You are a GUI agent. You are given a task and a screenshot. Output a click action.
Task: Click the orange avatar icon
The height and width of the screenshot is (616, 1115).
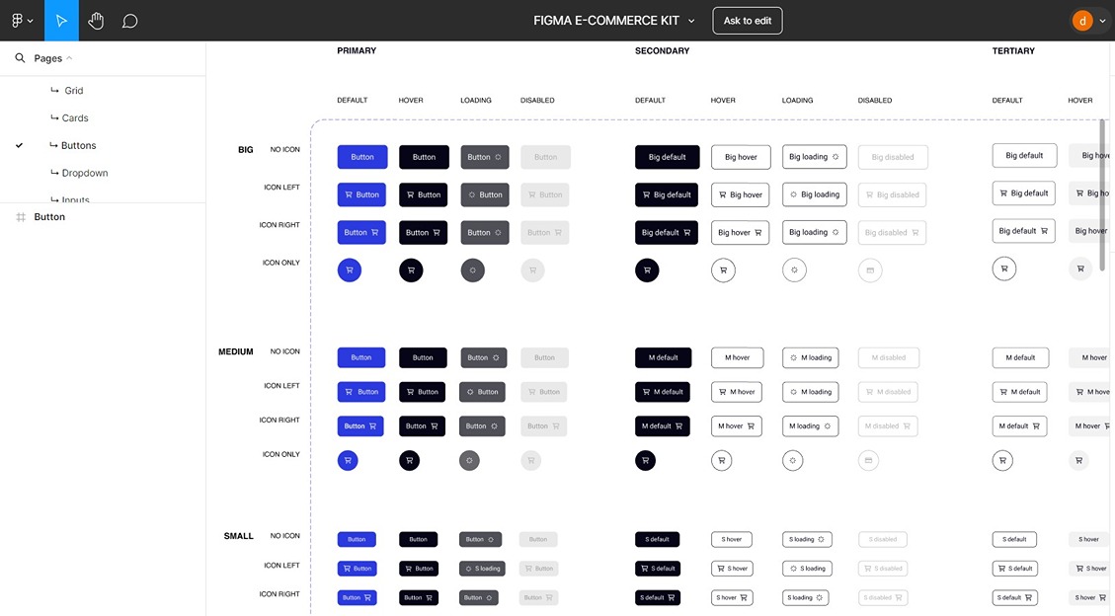click(1081, 19)
